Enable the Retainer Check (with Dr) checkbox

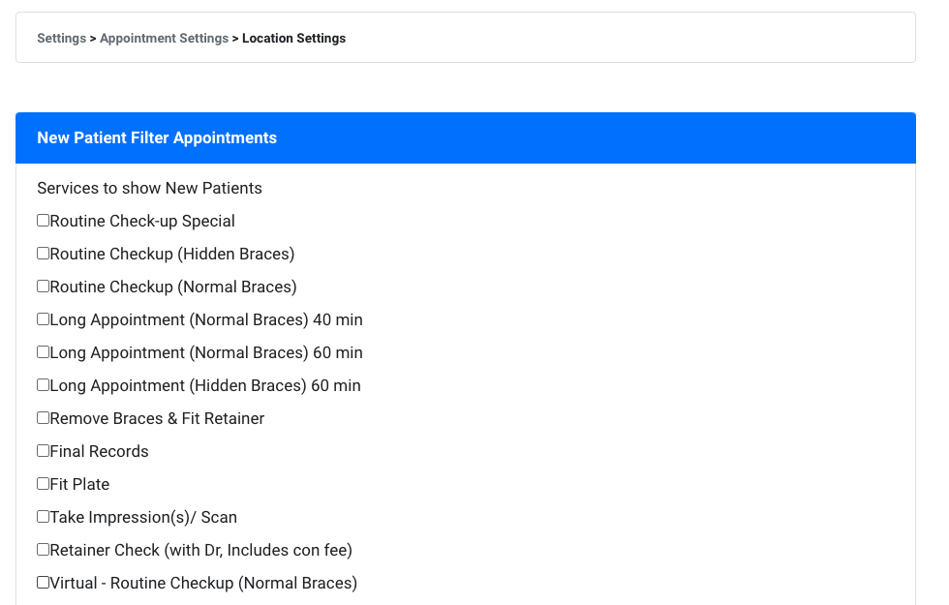tap(43, 550)
